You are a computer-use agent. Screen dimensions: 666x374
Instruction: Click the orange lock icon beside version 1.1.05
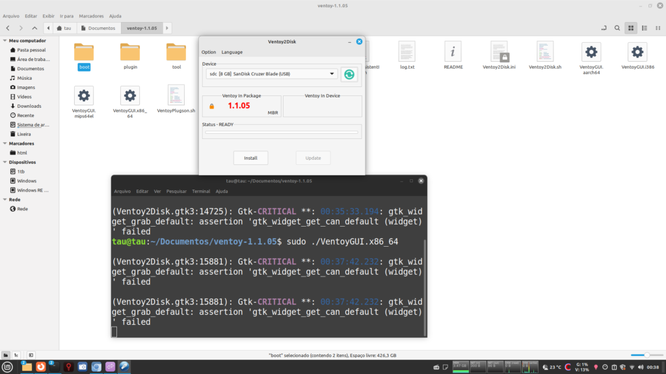pos(211,106)
